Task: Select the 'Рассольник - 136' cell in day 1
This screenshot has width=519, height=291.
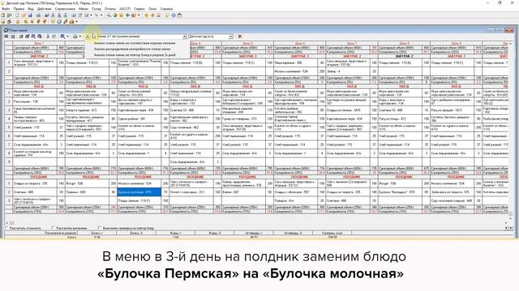Action: pyautogui.click(x=35, y=102)
